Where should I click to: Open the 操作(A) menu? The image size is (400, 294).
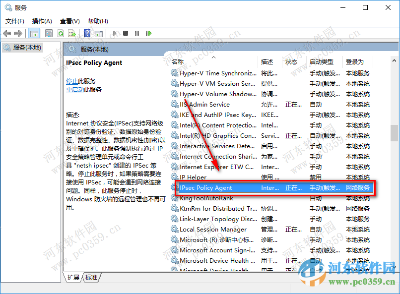(43, 21)
